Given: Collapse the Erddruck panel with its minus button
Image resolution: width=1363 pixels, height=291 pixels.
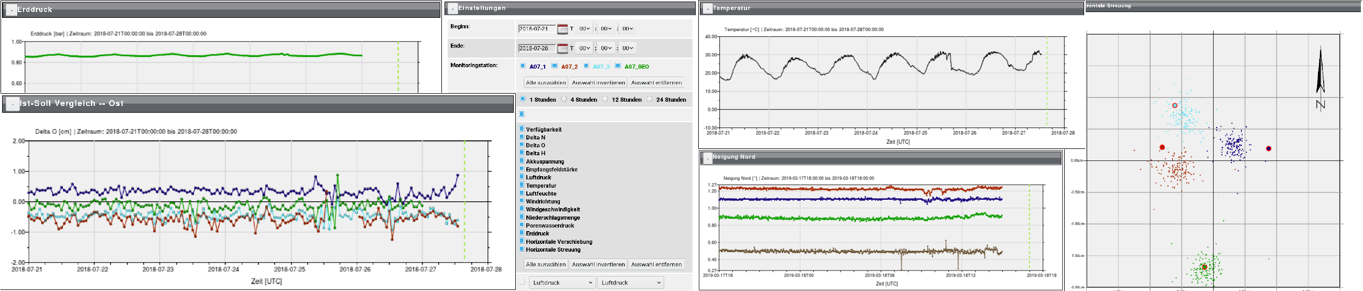Looking at the screenshot, I should (11, 10).
